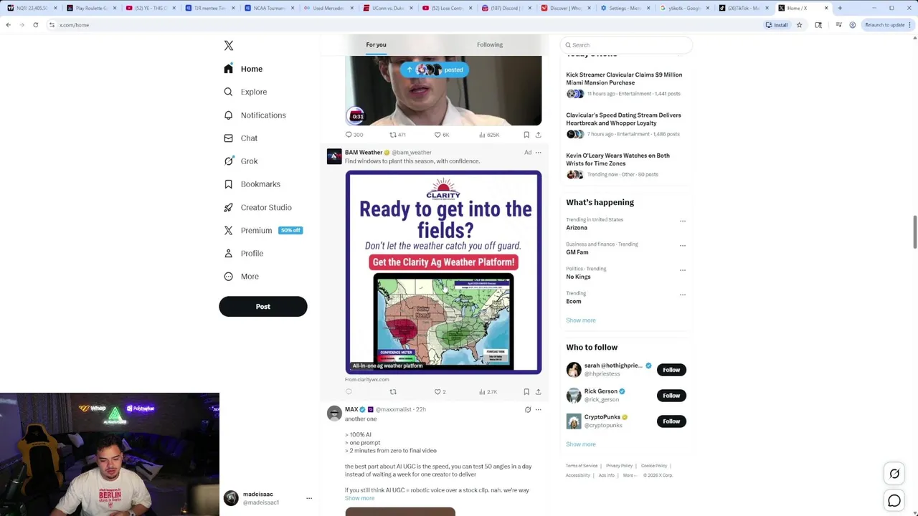This screenshot has height=516, width=918.
Task: View analytics of post with 625K views
Action: tap(489, 135)
